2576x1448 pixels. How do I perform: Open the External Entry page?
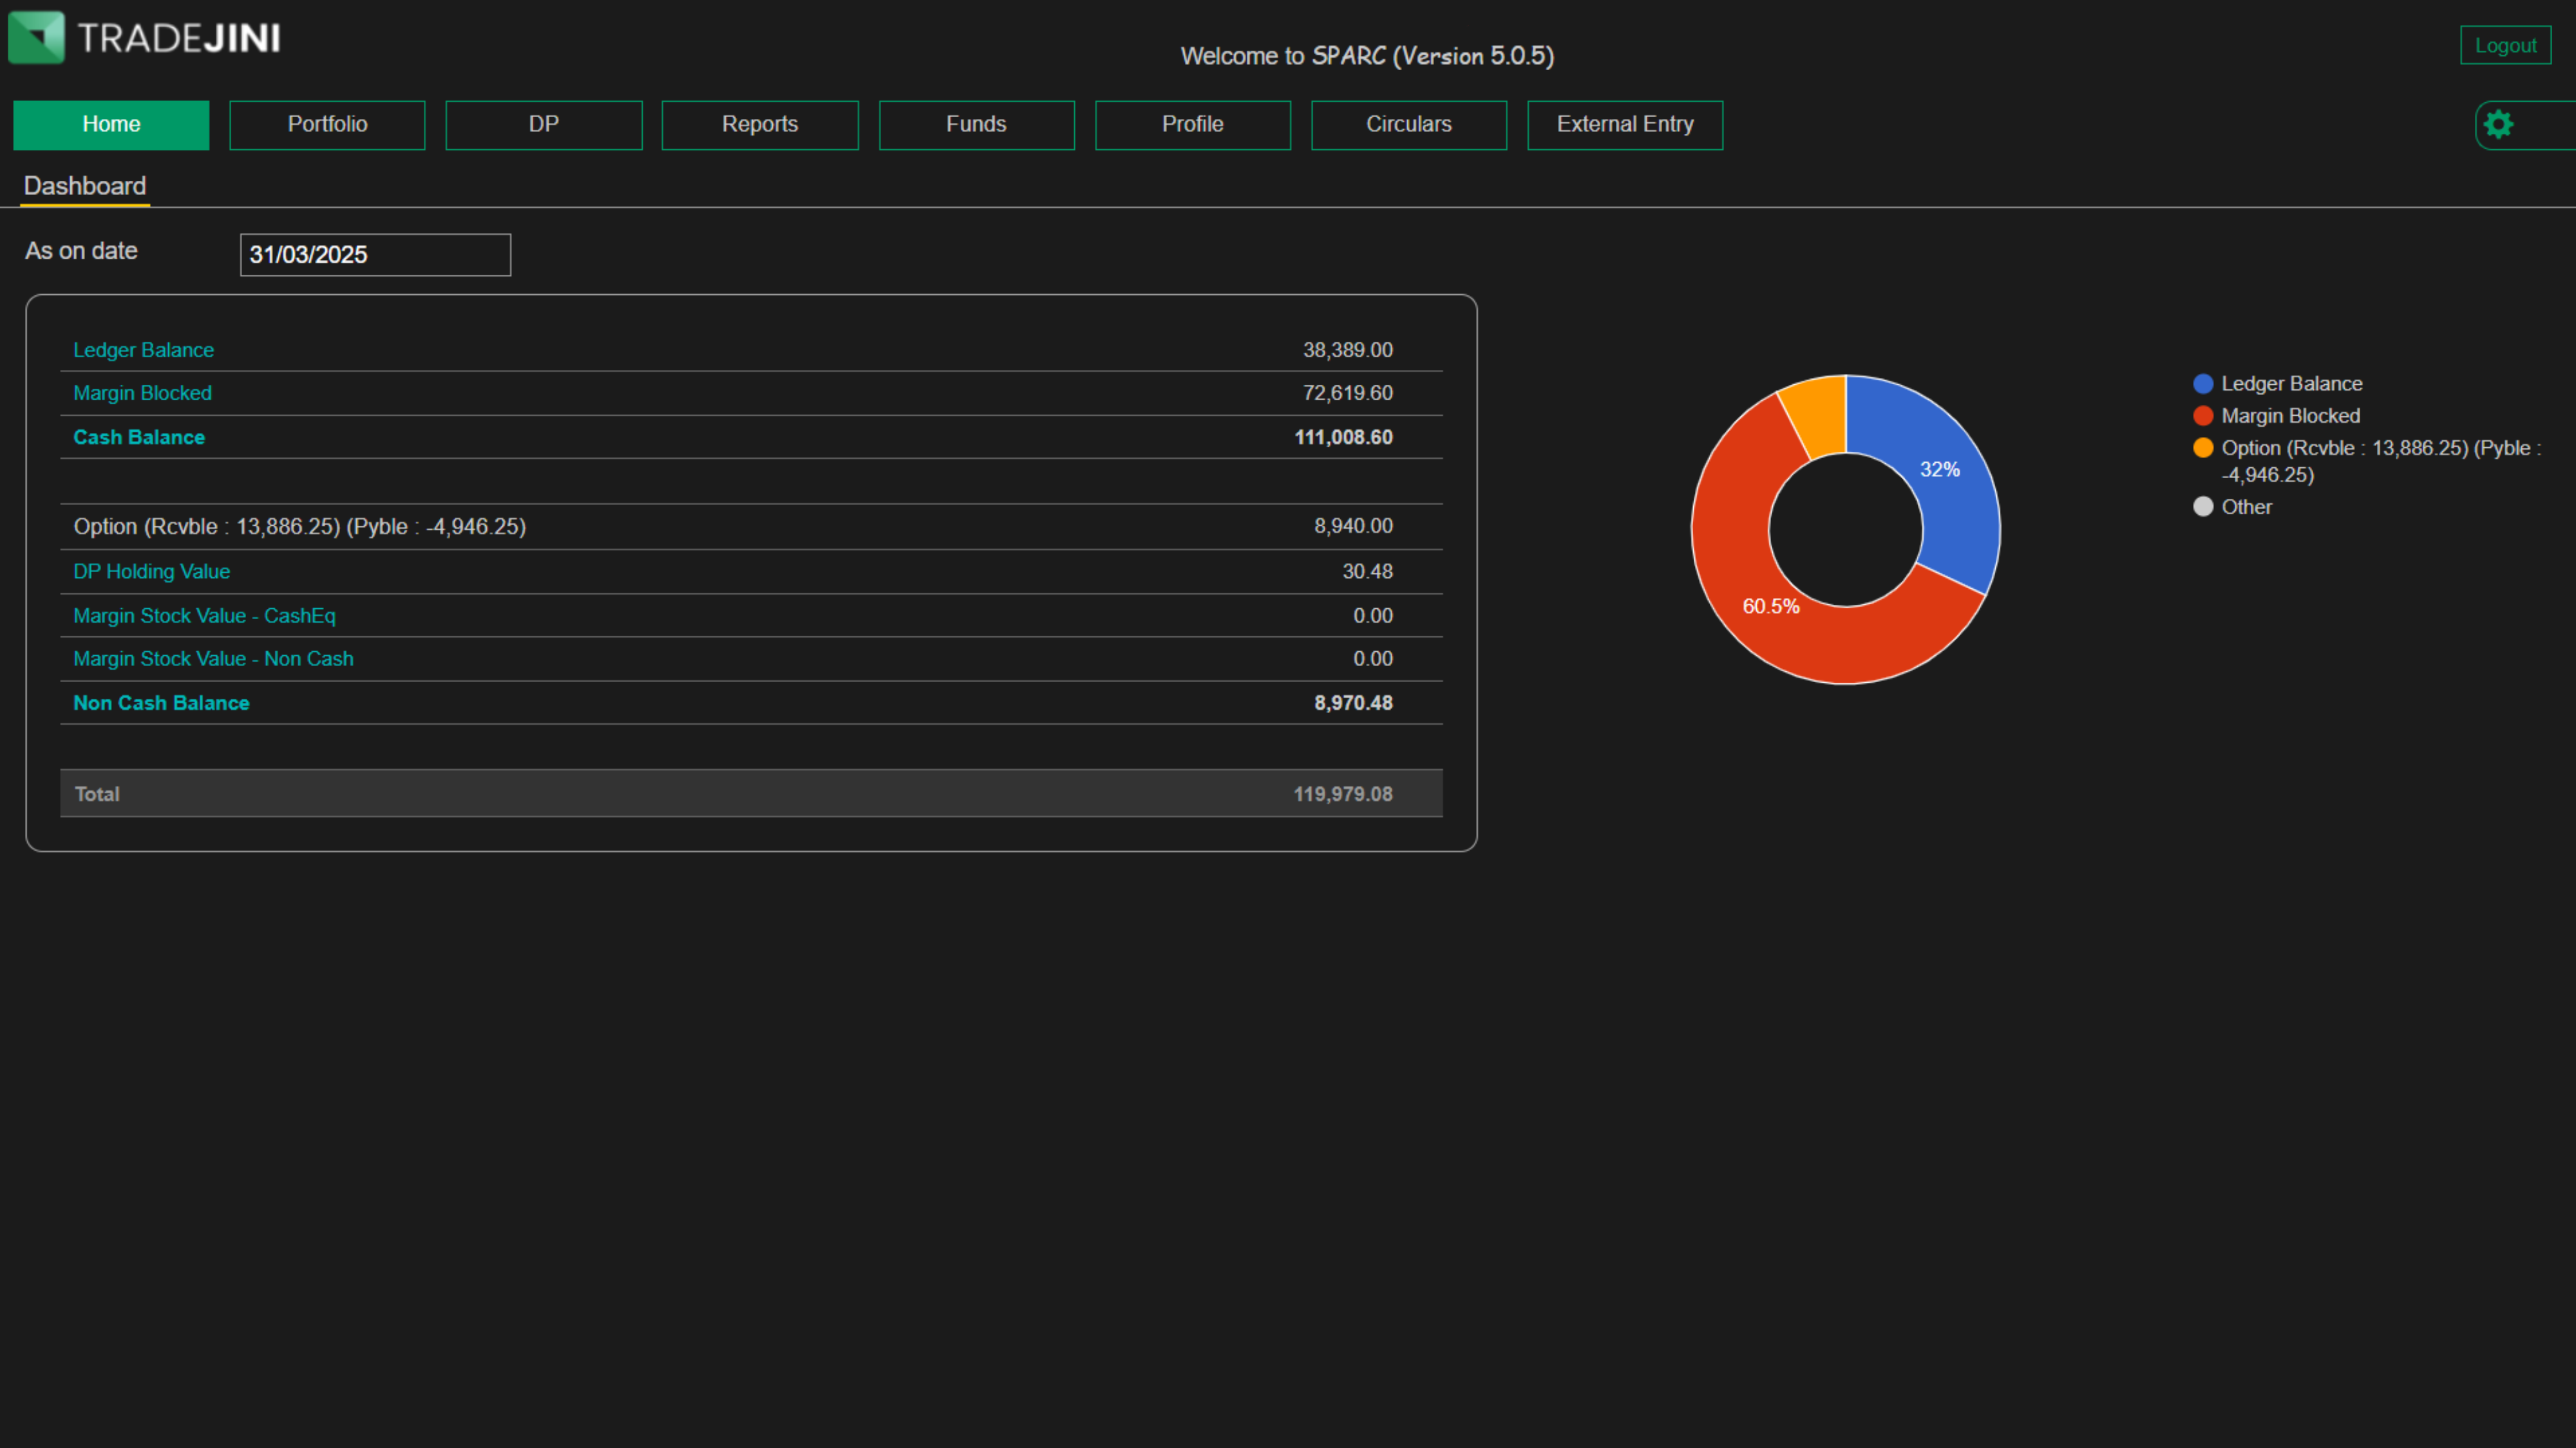pos(1624,125)
